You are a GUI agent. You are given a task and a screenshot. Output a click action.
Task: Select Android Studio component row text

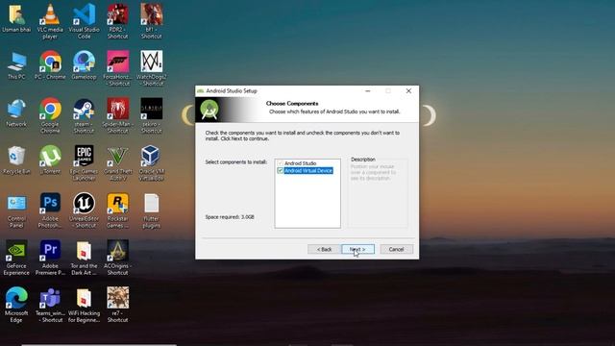point(301,163)
